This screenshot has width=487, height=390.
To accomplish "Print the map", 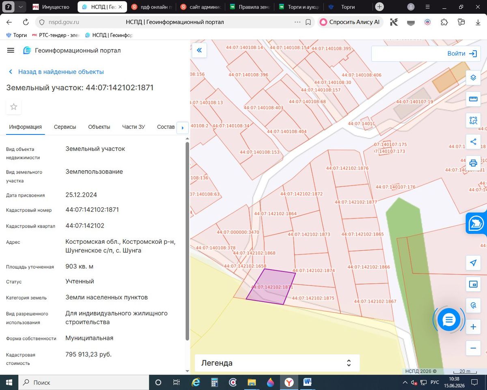I will click(x=473, y=163).
